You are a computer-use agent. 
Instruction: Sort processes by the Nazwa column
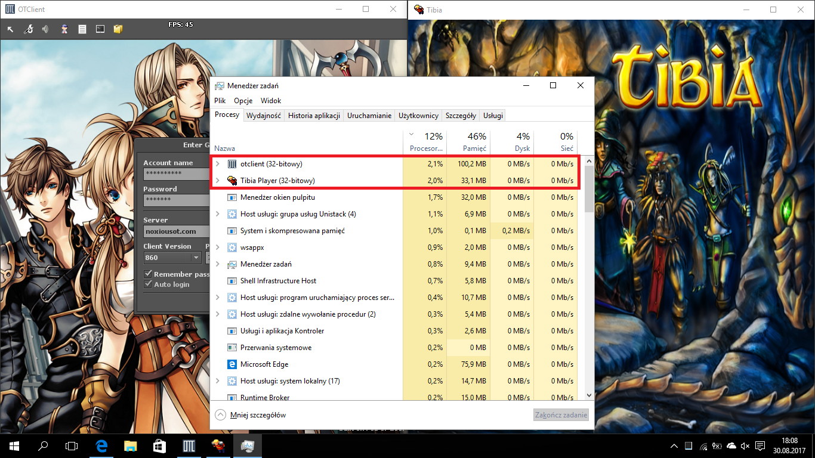click(x=307, y=143)
